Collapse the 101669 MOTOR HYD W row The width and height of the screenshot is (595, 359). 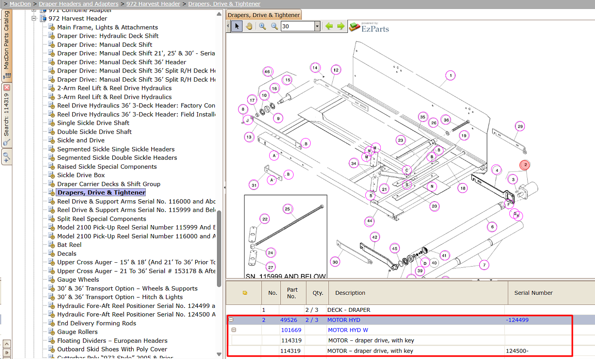pyautogui.click(x=234, y=330)
